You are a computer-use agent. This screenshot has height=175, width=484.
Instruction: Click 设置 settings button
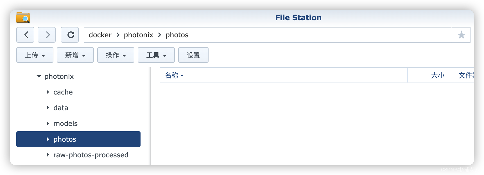[193, 55]
